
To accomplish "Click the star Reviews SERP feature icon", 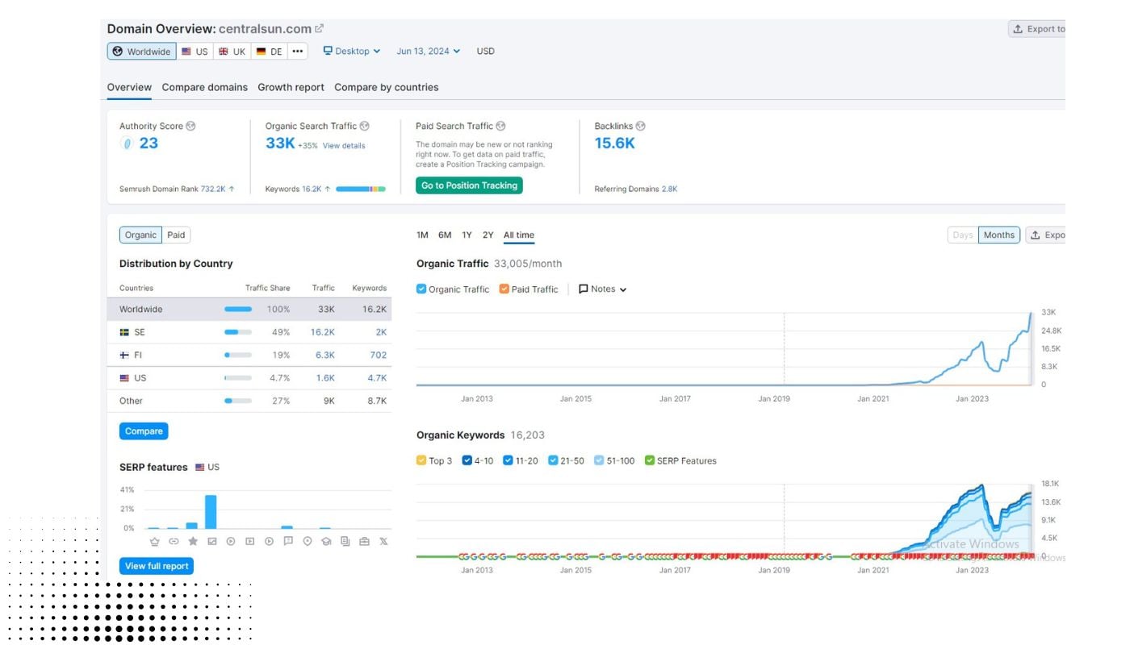I will (193, 542).
